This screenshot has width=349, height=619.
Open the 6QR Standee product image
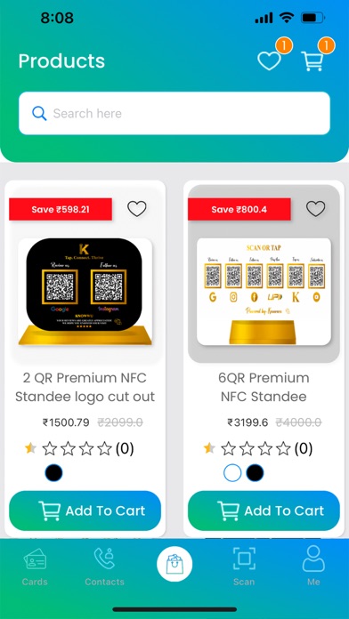click(264, 292)
